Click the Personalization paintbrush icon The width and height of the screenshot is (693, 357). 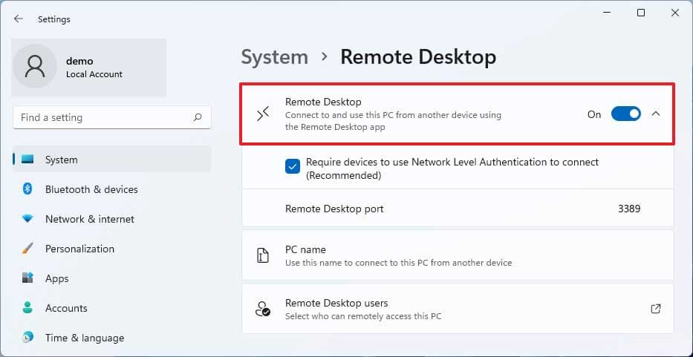[x=27, y=249]
